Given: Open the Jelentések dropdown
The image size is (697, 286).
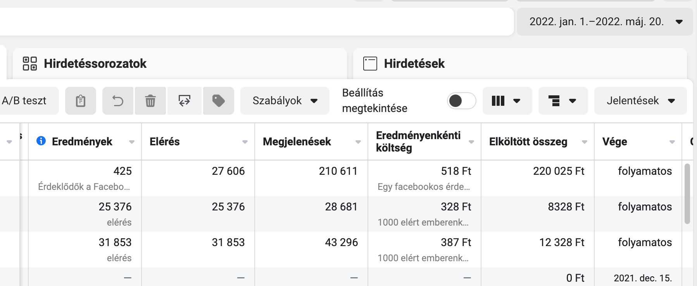Looking at the screenshot, I should (640, 101).
